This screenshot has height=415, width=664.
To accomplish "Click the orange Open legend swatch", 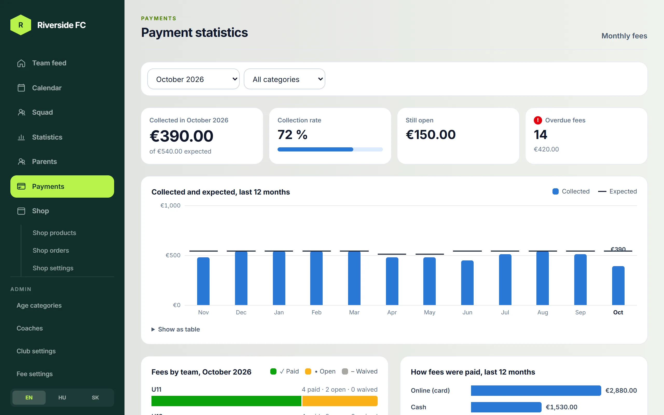I will (x=308, y=371).
